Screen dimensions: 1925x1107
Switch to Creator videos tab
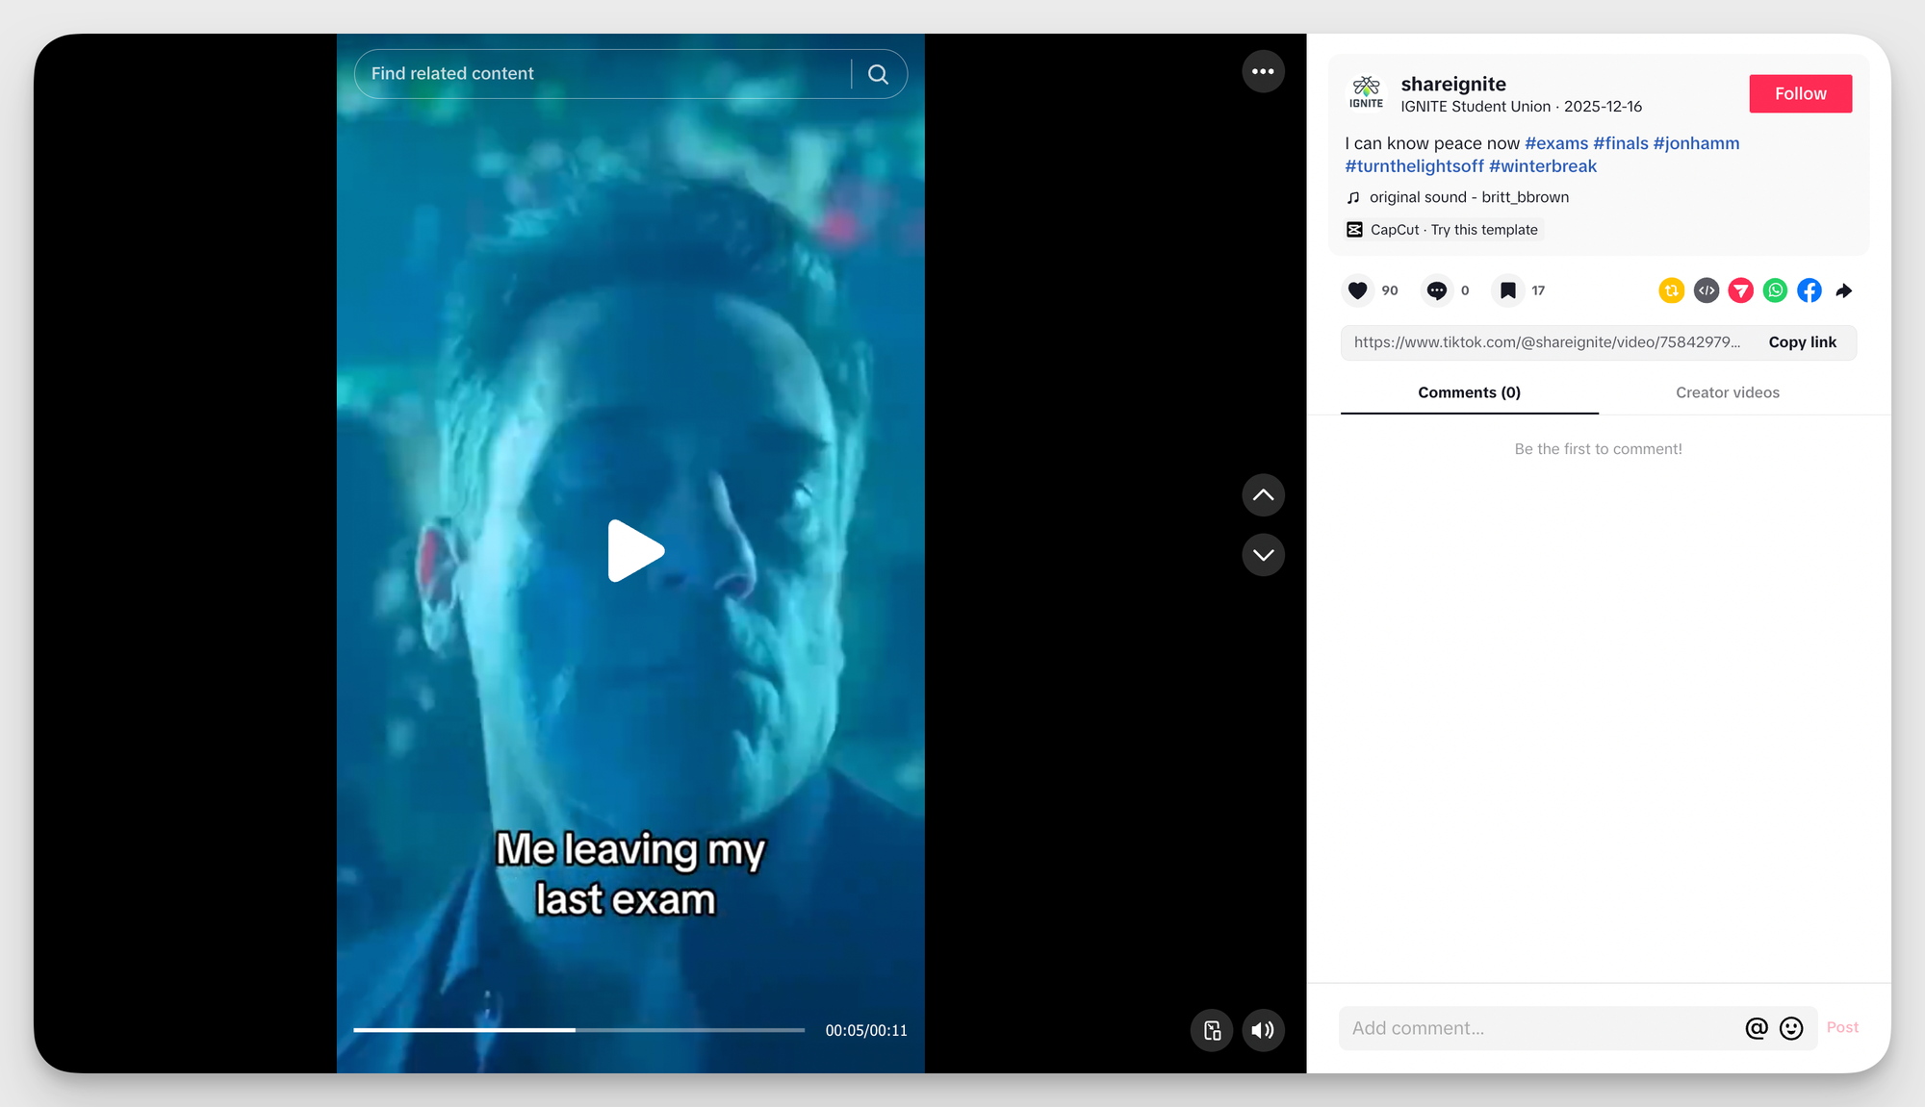tap(1727, 392)
